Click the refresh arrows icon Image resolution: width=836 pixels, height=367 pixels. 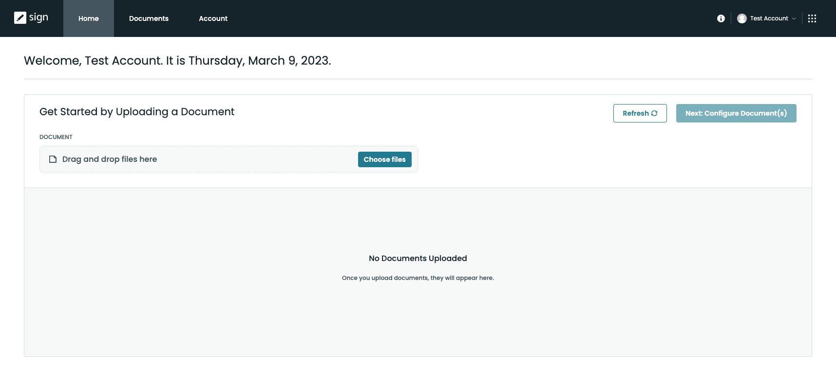pos(654,113)
